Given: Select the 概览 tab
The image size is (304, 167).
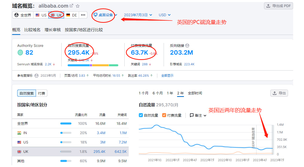Looking at the screenshot, I should [x=16, y=30].
